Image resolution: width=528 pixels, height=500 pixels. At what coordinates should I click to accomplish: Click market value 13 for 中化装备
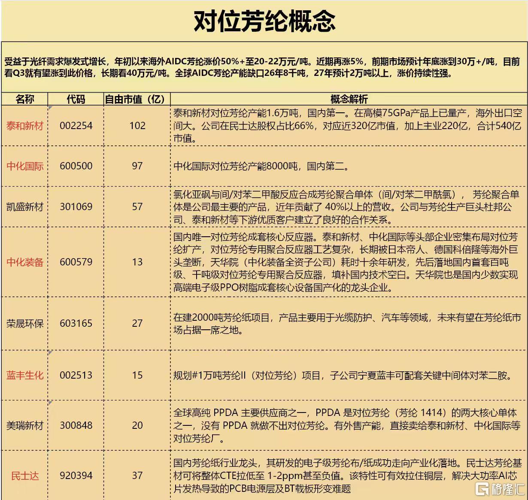137,262
